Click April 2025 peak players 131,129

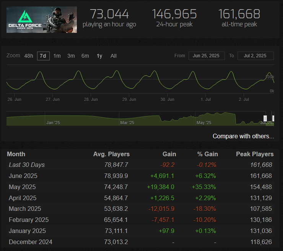(261, 198)
